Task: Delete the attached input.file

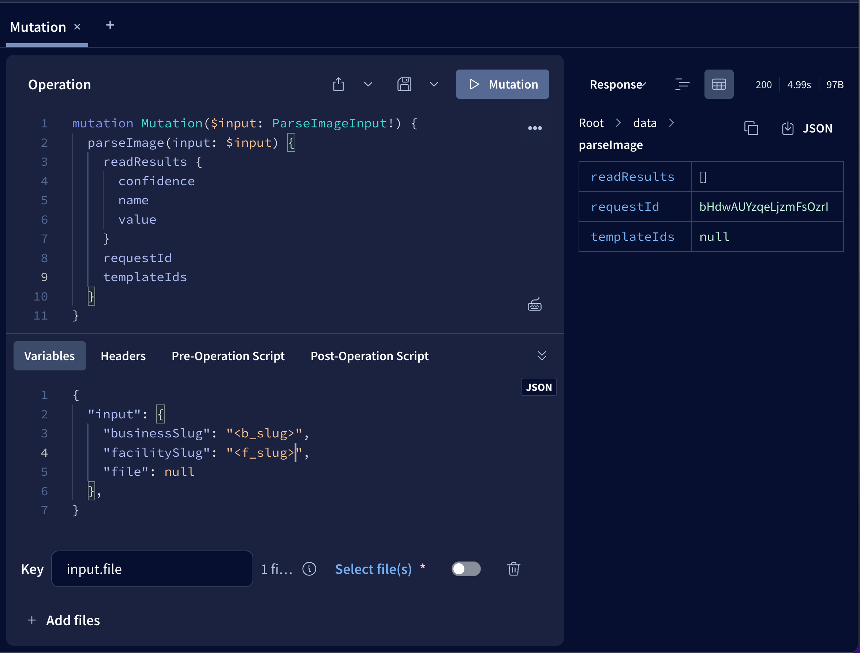Action: point(513,569)
